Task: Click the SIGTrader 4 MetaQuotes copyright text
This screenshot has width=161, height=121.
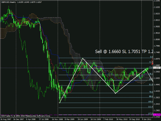Action: pos(26,116)
